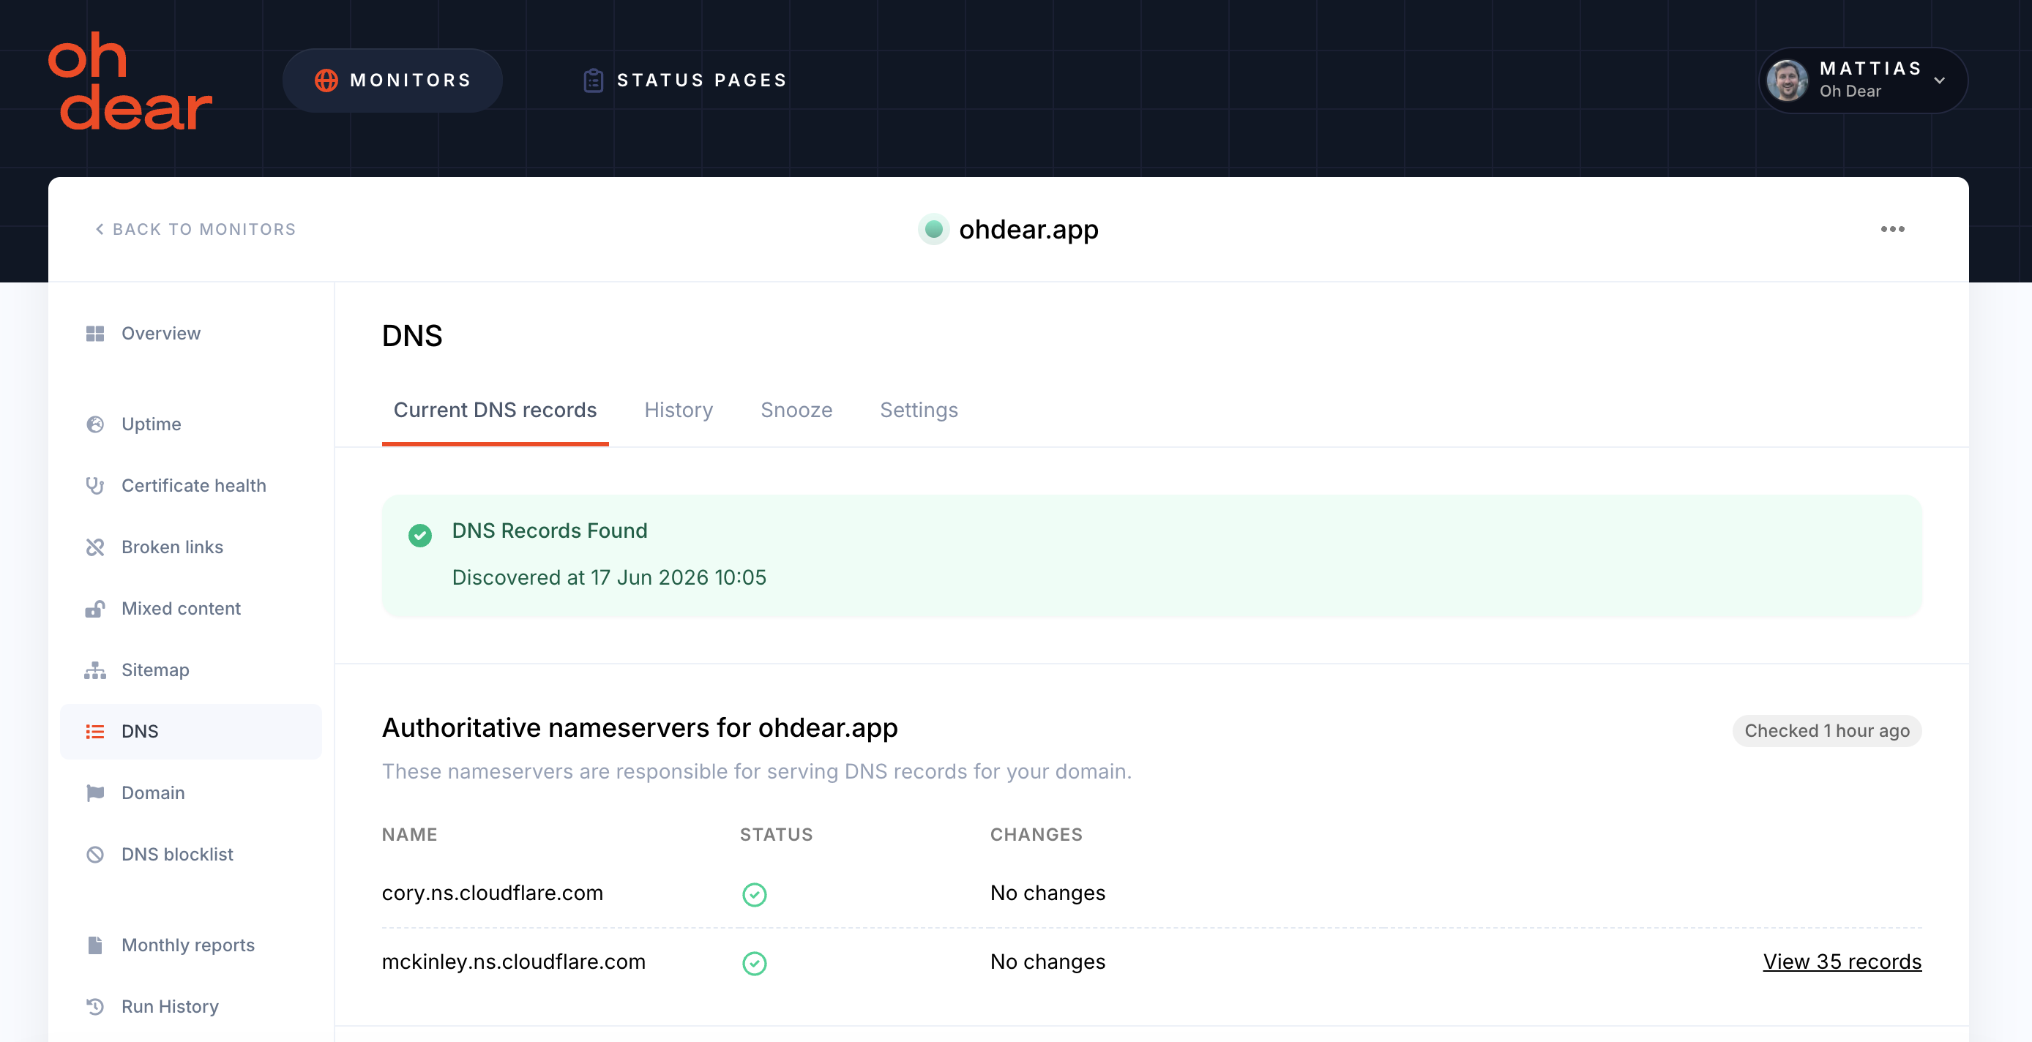The height and width of the screenshot is (1042, 2032).
Task: Click the Certificate health stethoscope icon
Action: pyautogui.click(x=94, y=486)
